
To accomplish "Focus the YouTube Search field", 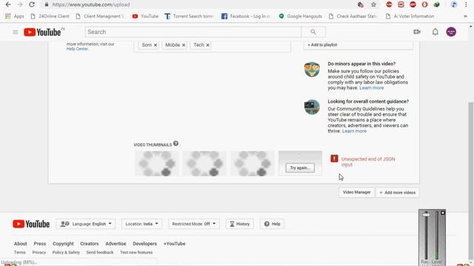I will point(193,32).
